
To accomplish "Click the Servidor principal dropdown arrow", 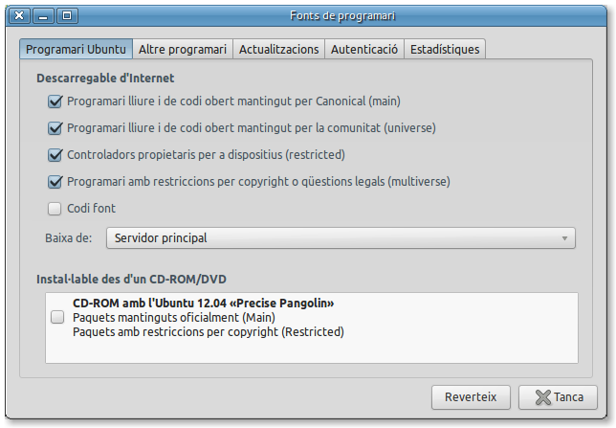I will coord(565,237).
